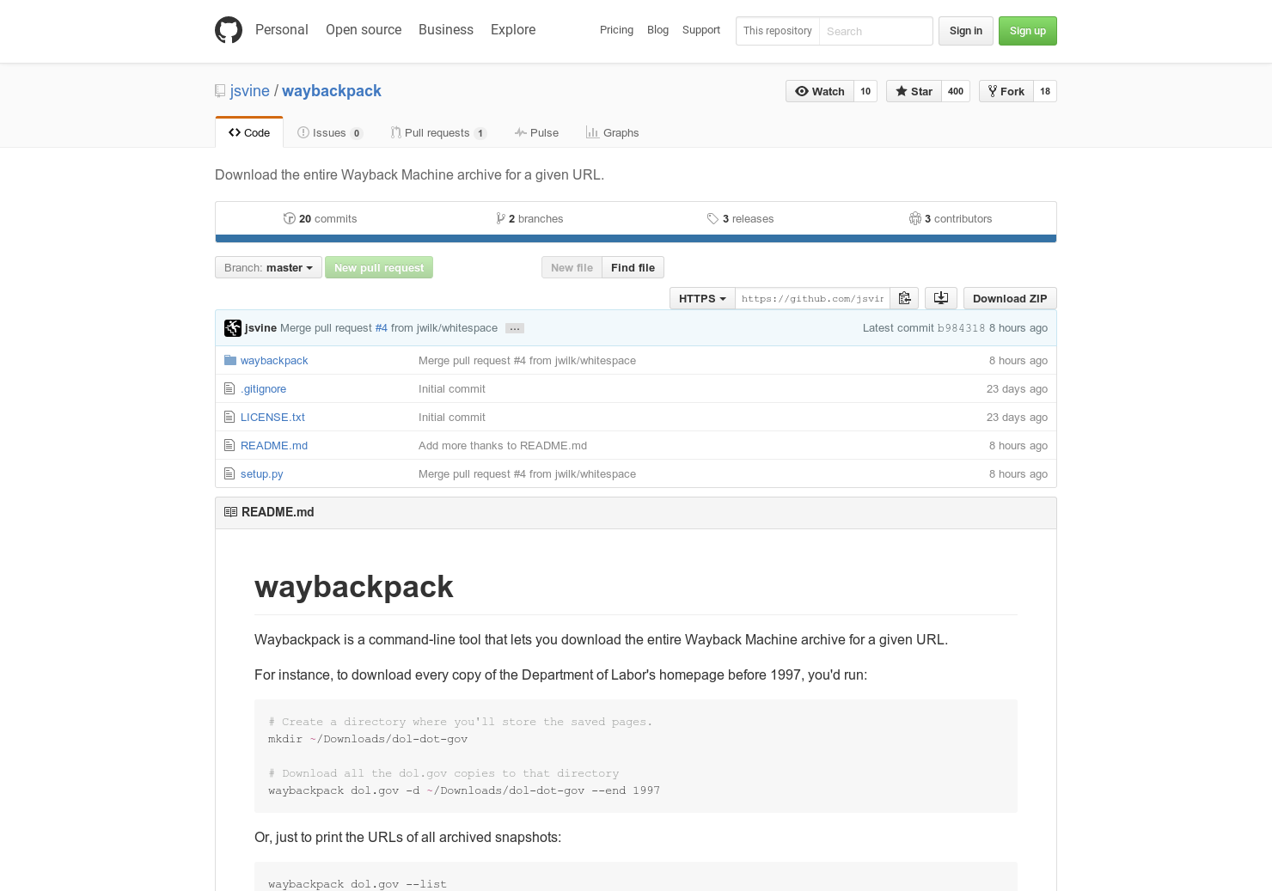Image resolution: width=1272 pixels, height=891 pixels.
Task: Open the Personal nav menu
Action: [282, 29]
